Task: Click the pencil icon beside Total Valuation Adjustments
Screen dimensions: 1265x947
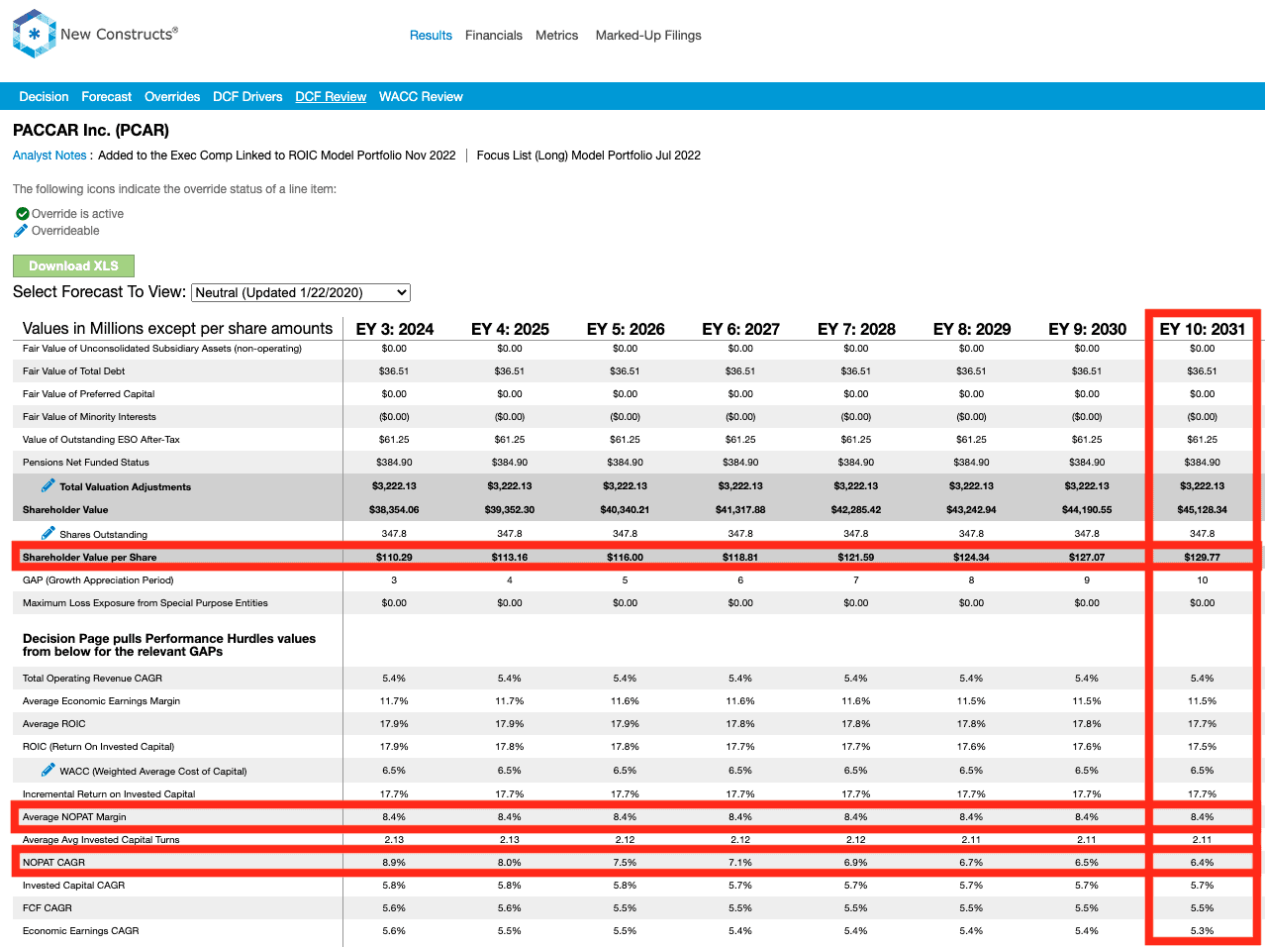Action: pos(48,485)
